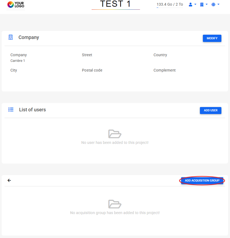
Task: Click the list icon beside List of users
Action: coord(11,110)
